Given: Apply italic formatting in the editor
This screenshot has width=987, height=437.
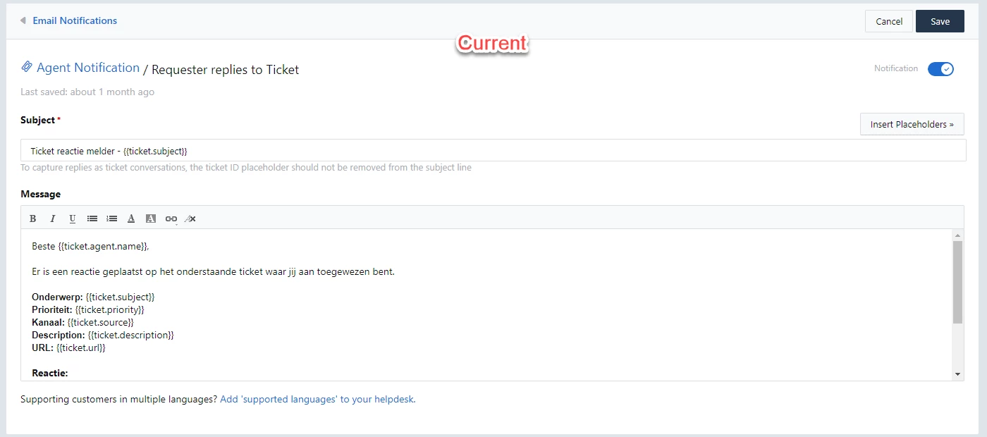Looking at the screenshot, I should (52, 218).
